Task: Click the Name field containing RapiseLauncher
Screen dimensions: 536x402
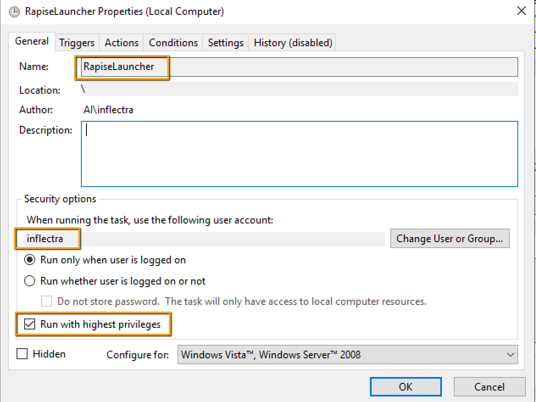Action: pos(299,67)
